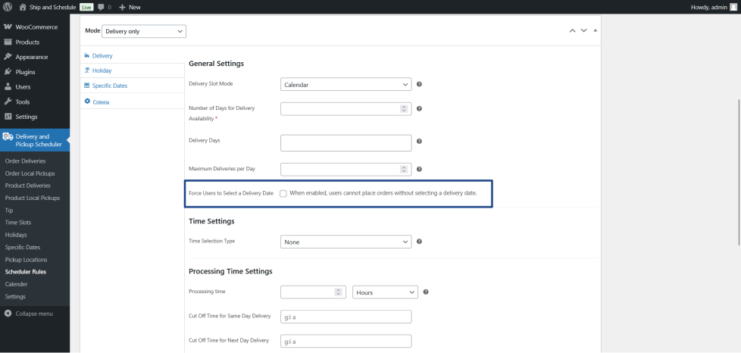Viewport: 741px width, 353px height.
Task: Open the Criteria tab
Action: tap(101, 102)
